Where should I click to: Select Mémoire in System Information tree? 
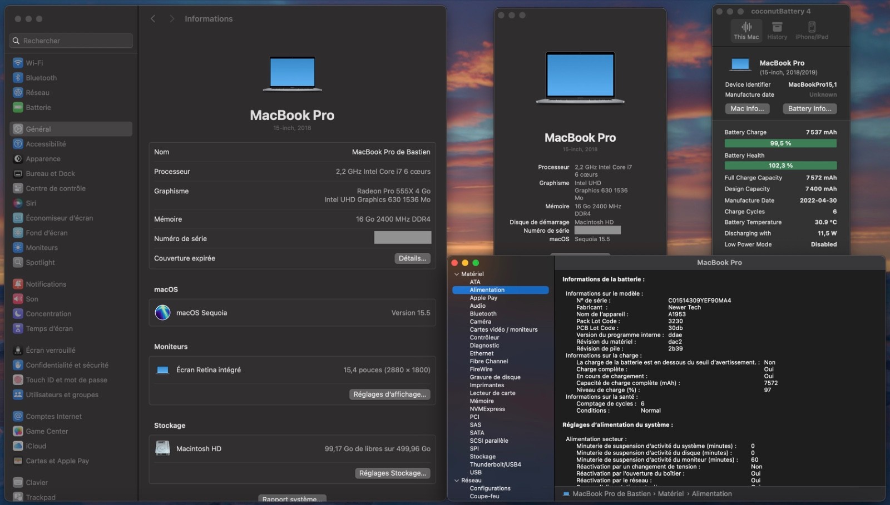click(x=482, y=401)
